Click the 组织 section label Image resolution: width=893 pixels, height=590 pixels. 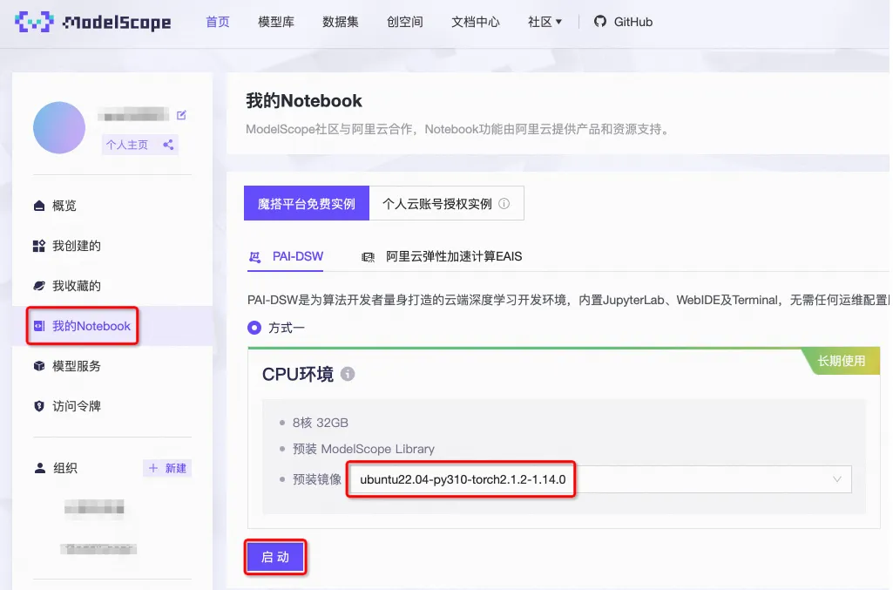pos(65,468)
